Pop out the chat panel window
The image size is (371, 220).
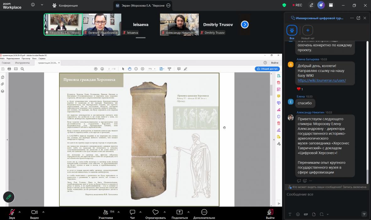(x=358, y=18)
